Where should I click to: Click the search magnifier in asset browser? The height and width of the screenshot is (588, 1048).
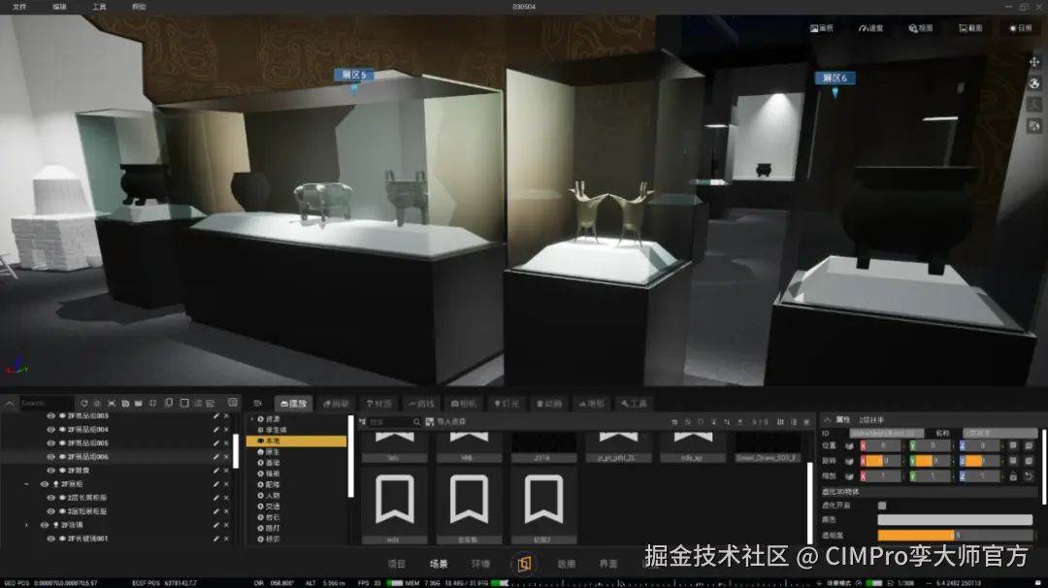pyautogui.click(x=416, y=422)
